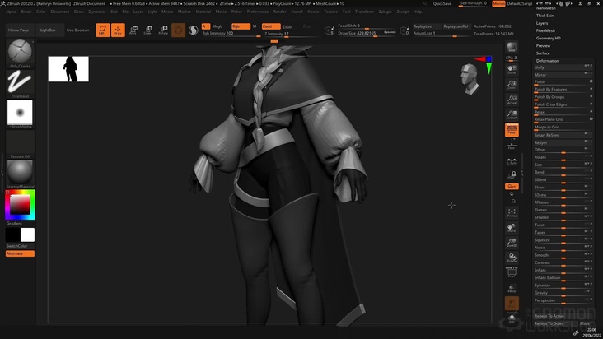Click the Home Page button
Screen dimensions: 603x339
19,30
